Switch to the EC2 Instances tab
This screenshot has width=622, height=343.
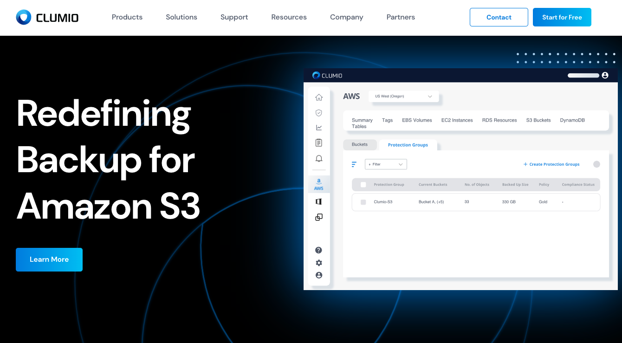coord(457,120)
